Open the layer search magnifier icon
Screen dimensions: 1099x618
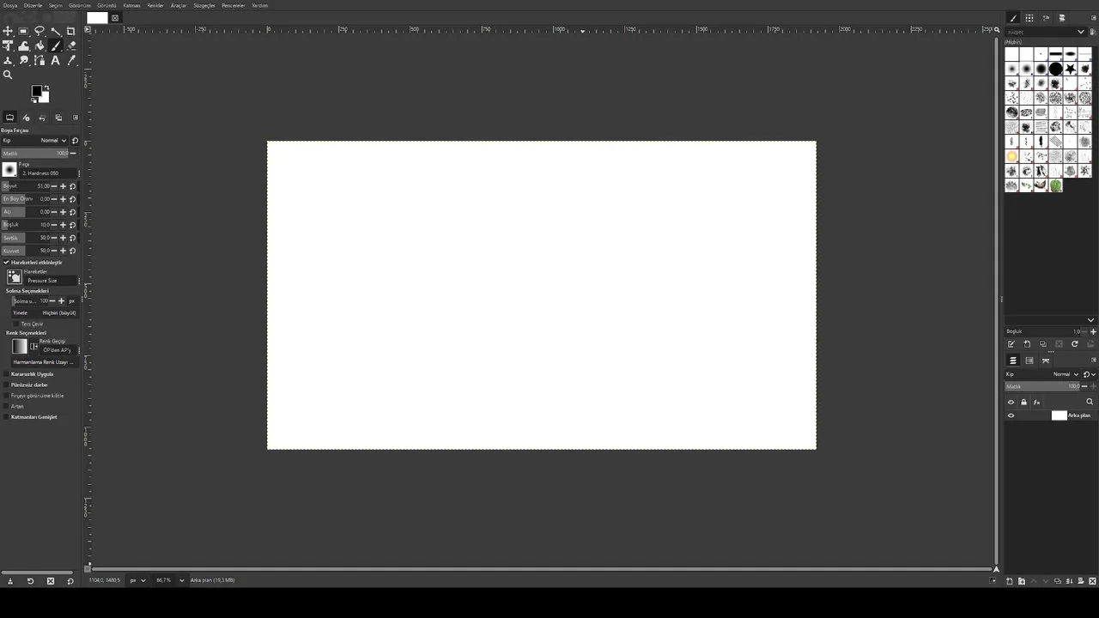click(1090, 402)
